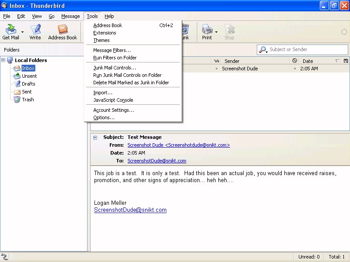Open the Address Book toolbar icon
Image resolution: width=350 pixels, height=262 pixels.
[63, 31]
